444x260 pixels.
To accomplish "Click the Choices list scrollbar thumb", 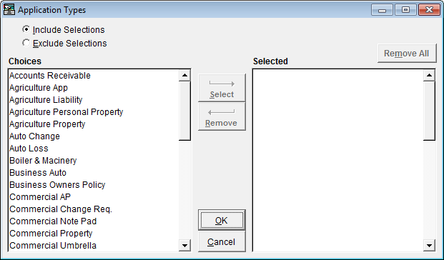I will click(184, 111).
